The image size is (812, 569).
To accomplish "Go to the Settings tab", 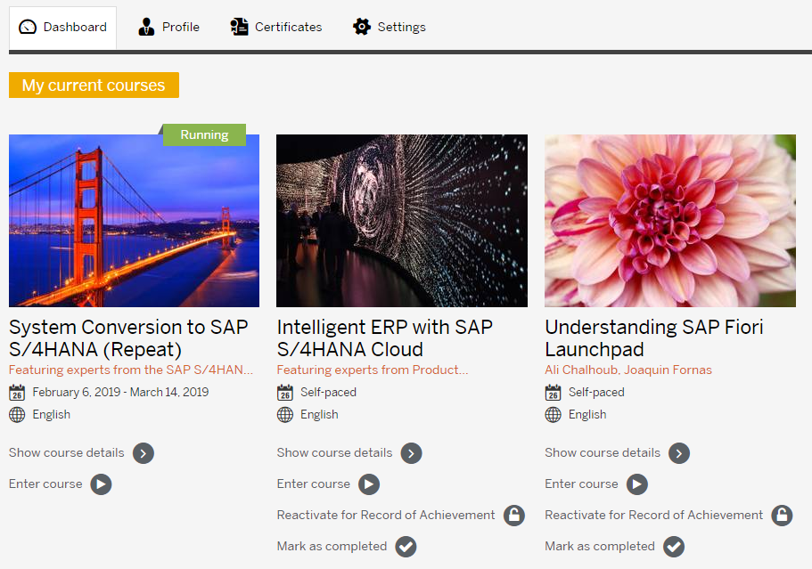I will coord(390,27).
